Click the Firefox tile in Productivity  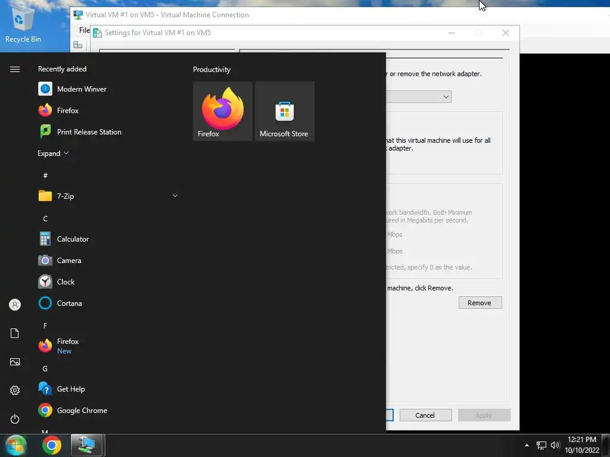pyautogui.click(x=223, y=111)
